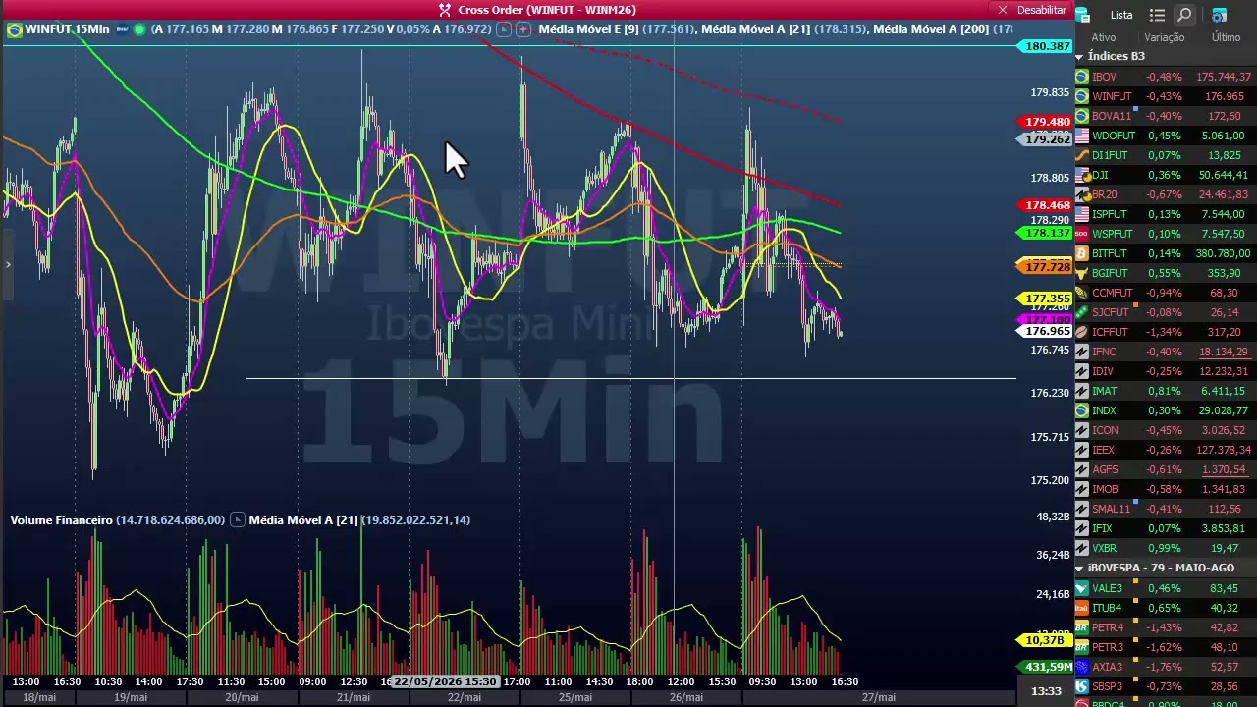Image resolution: width=1257 pixels, height=707 pixels.
Task: Select the BOVA11 watchlist row
Action: click(x=1166, y=116)
